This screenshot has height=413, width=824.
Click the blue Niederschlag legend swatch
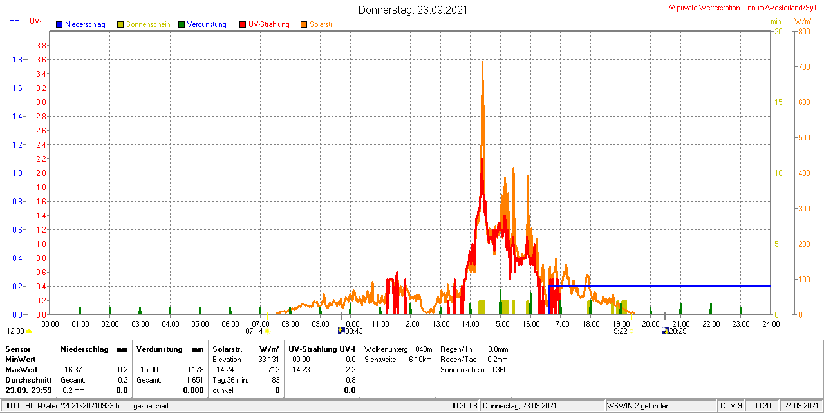59,24
